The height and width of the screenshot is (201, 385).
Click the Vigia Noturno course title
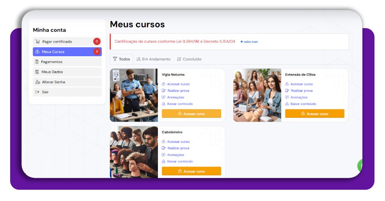[173, 74]
